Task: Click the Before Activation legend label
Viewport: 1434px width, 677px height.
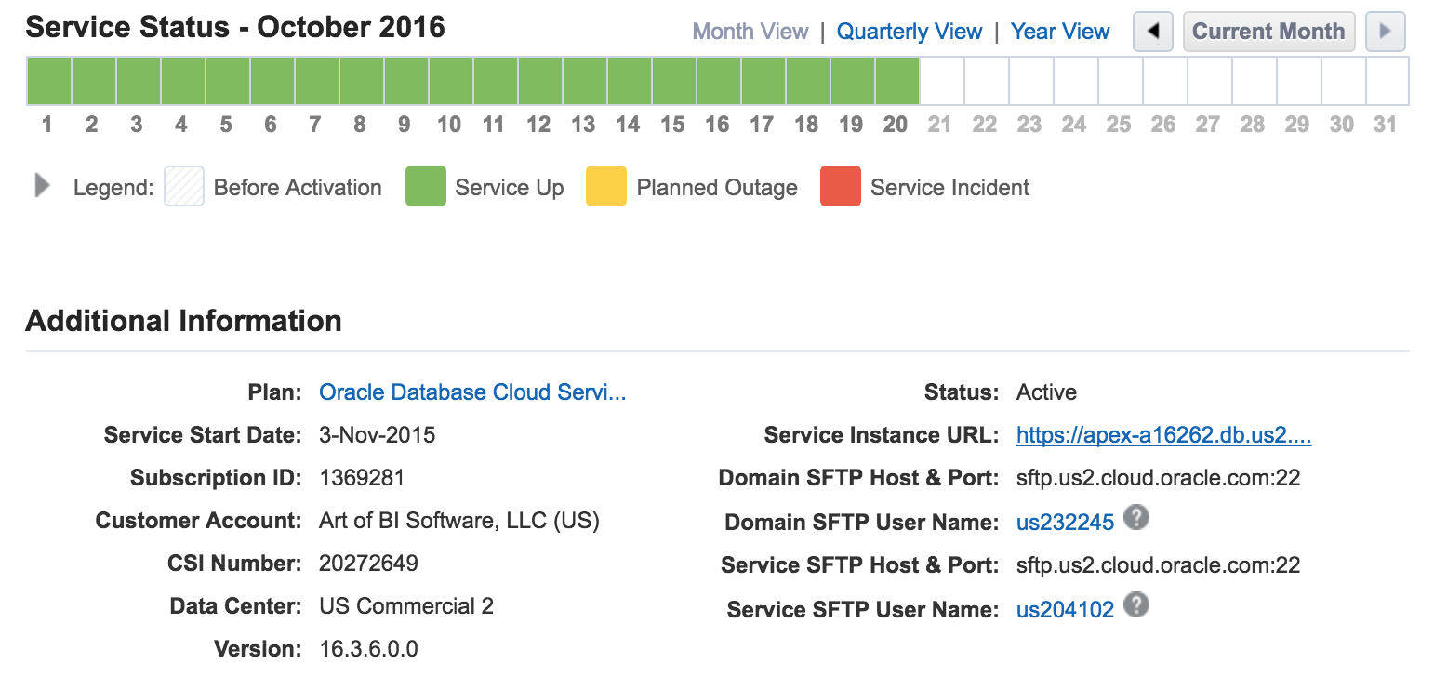Action: pos(298,188)
